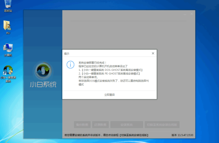Image resolution: width=219 pixels, height=143 pixels.
Task: Click the 小白系统 circular logo
Action: pos(43,70)
